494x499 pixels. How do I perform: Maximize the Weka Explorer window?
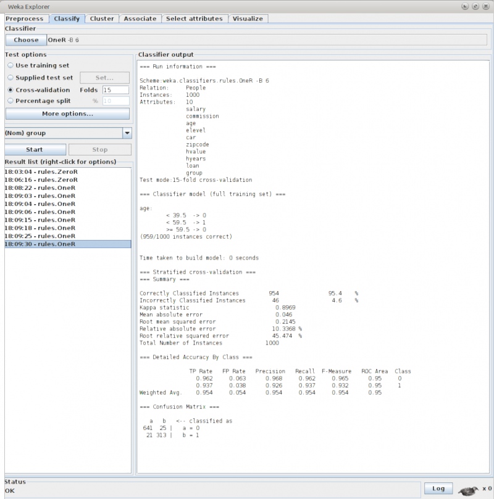(475, 6)
